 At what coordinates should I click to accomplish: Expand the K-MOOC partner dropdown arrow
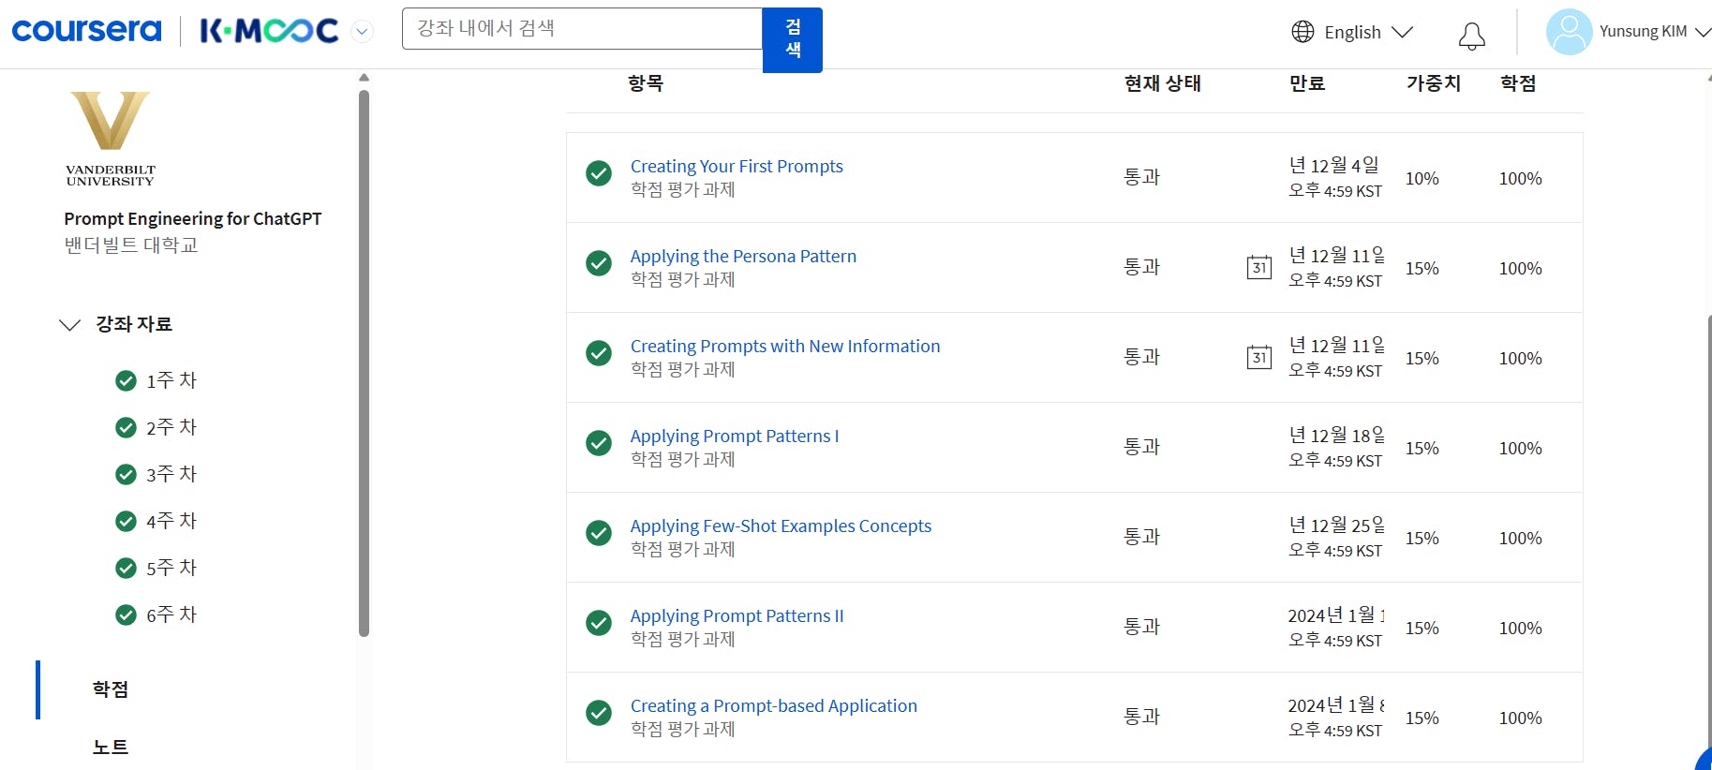point(362,32)
